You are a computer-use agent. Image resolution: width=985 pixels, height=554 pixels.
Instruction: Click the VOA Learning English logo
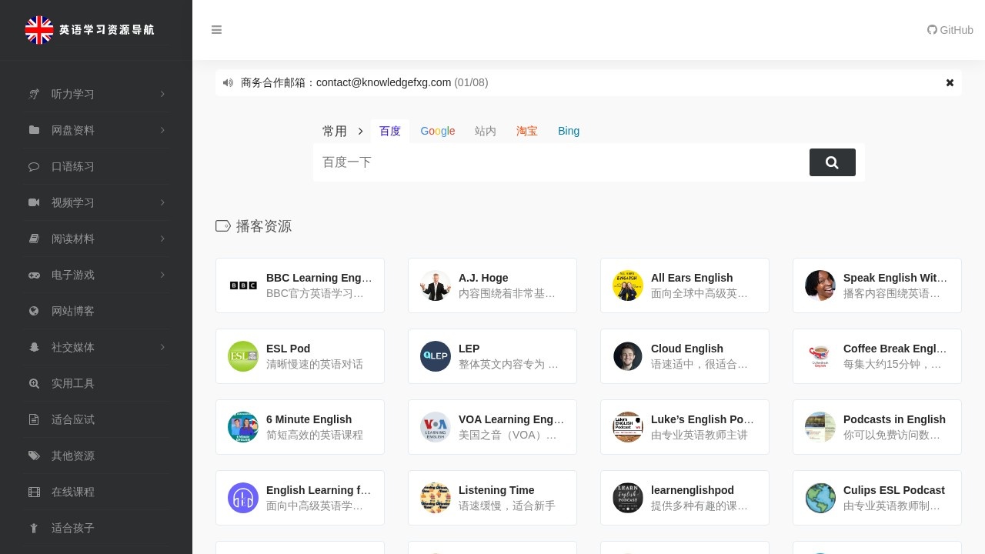point(436,427)
